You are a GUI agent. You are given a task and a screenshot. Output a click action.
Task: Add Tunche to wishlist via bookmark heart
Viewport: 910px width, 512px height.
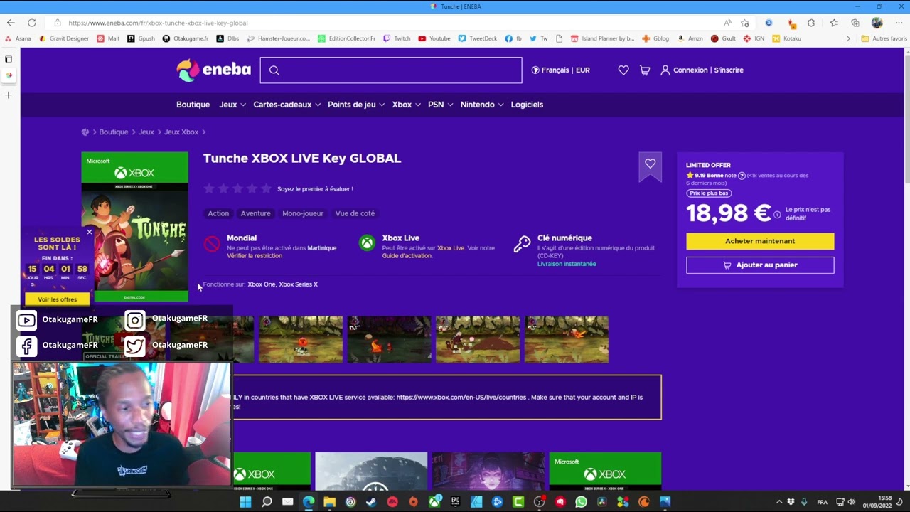click(x=650, y=164)
